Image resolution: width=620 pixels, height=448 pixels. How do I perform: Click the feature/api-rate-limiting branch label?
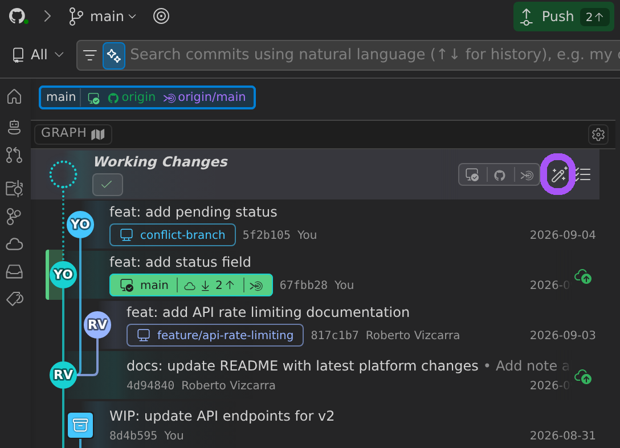pos(215,335)
